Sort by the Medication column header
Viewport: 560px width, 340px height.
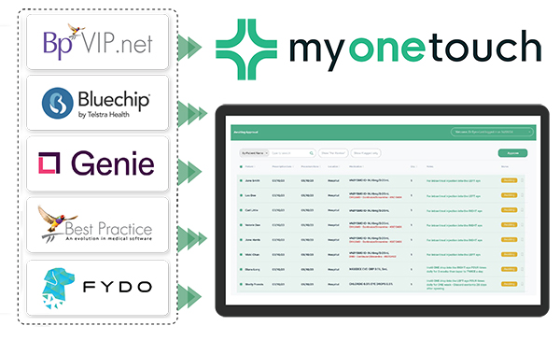click(x=357, y=166)
